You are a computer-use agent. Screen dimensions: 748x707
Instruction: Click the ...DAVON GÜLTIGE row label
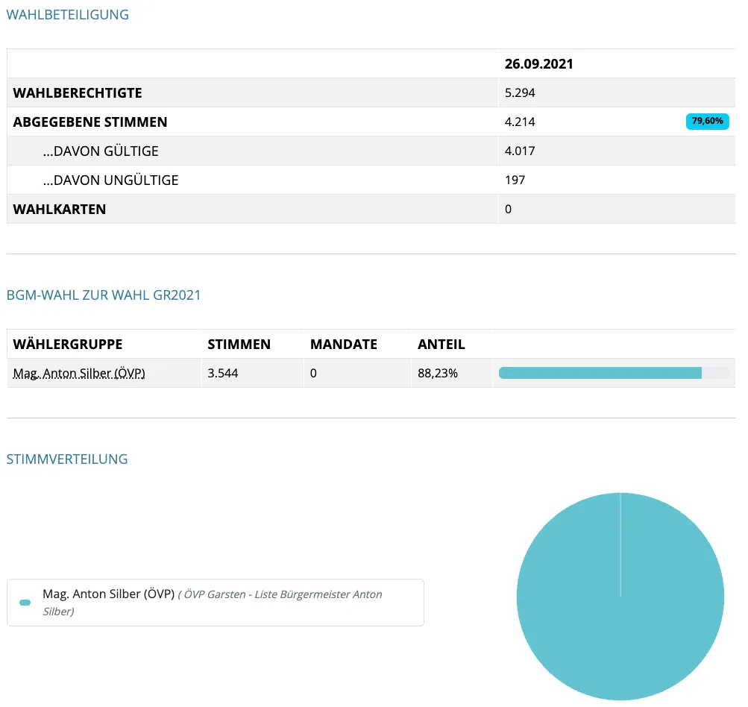(101, 151)
